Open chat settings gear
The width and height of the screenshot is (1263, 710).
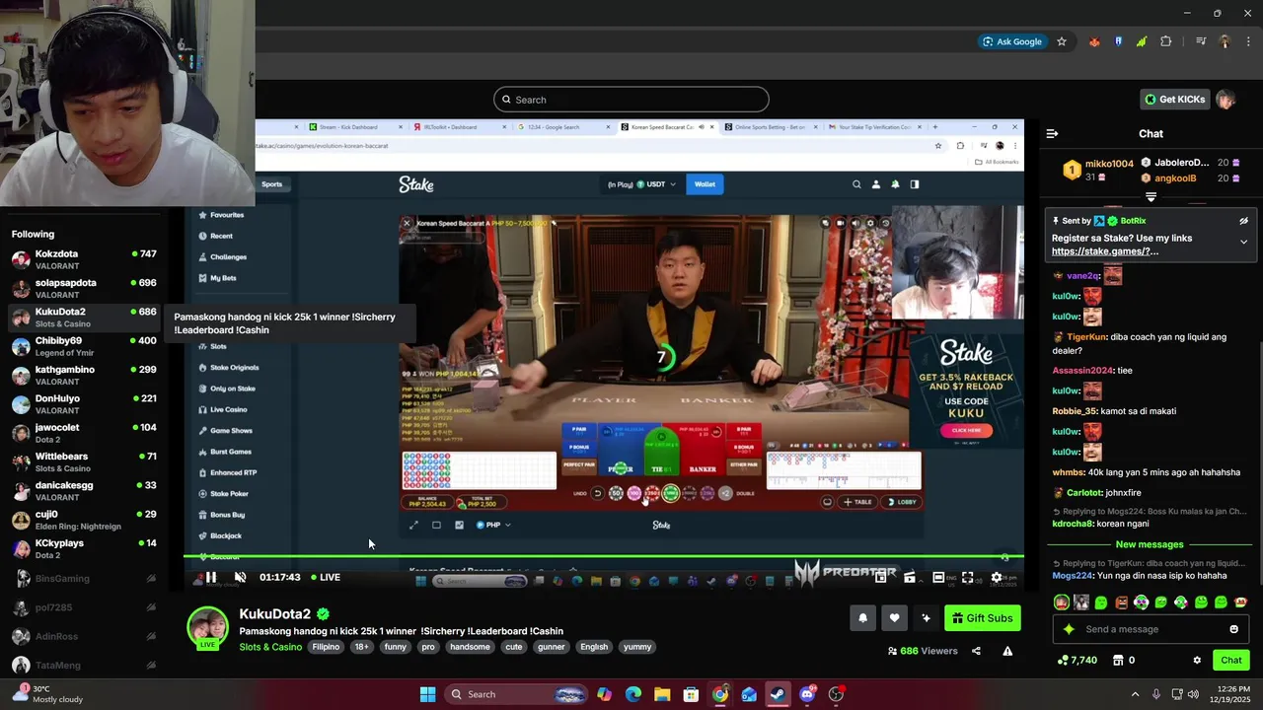(1197, 661)
